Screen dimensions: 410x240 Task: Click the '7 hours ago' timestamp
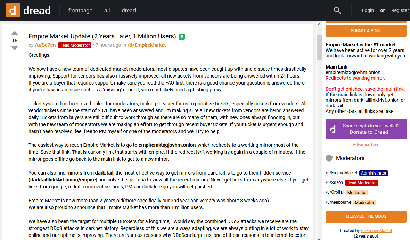click(108, 45)
